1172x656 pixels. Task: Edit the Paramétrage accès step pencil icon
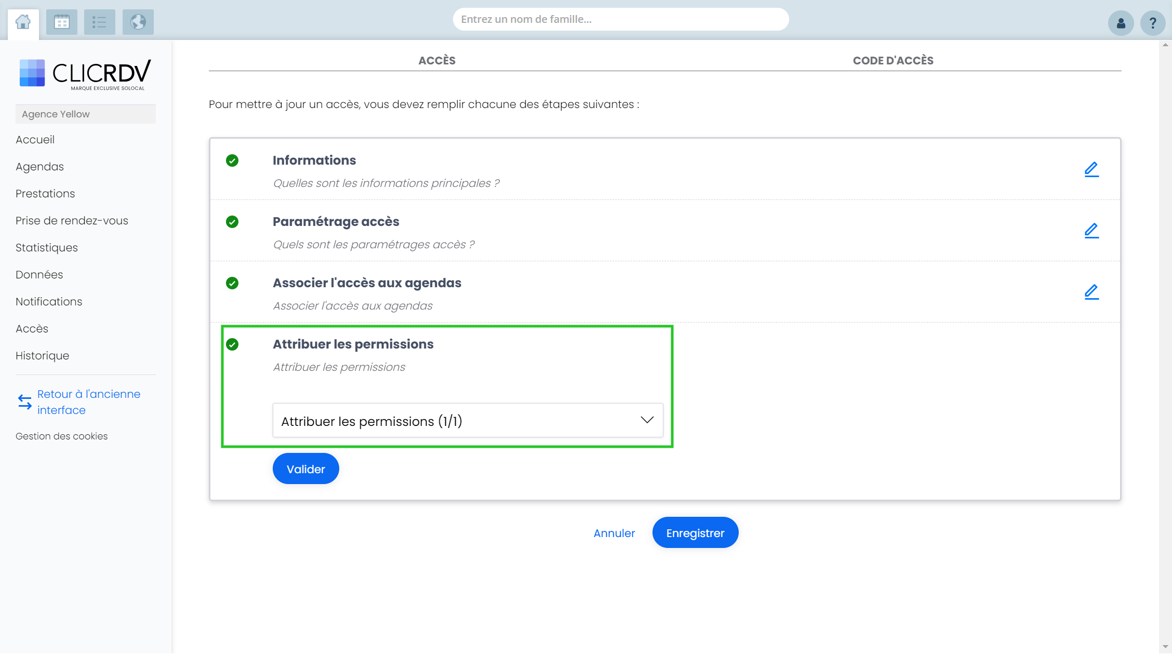(1091, 231)
